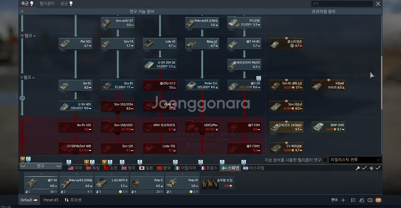
Task: Click the 채리오티어 Mk.VII vehicle card
Action: click(244, 65)
